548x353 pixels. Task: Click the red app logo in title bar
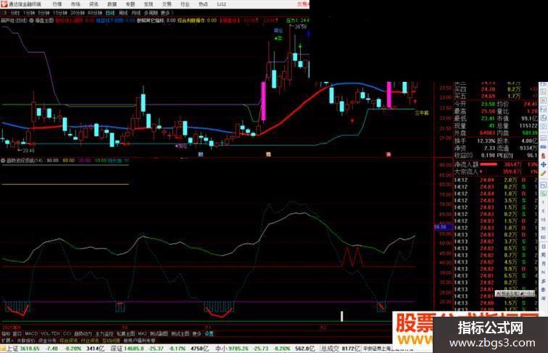(x=4, y=4)
